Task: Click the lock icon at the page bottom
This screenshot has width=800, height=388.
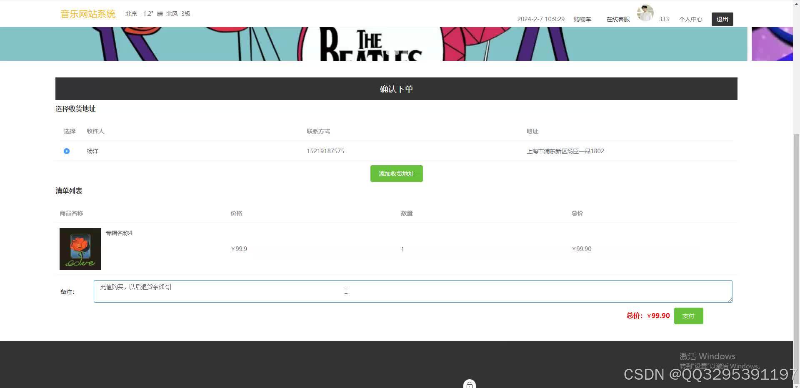Action: pos(470,385)
